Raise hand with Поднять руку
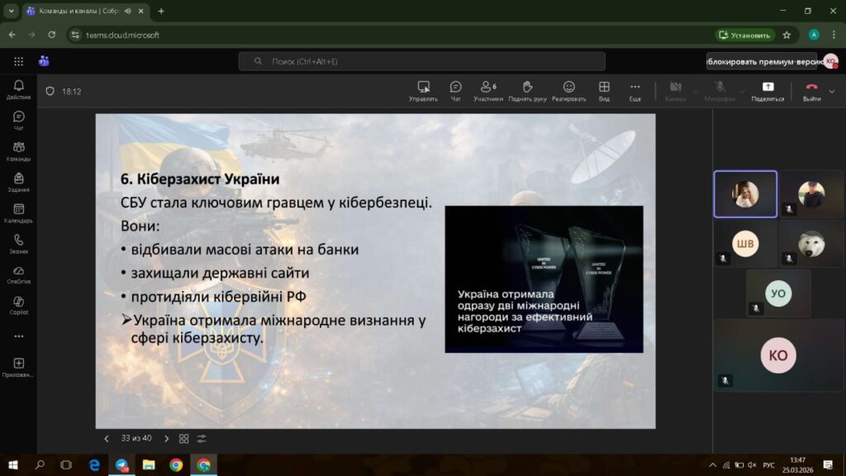This screenshot has height=476, width=846. 527,90
